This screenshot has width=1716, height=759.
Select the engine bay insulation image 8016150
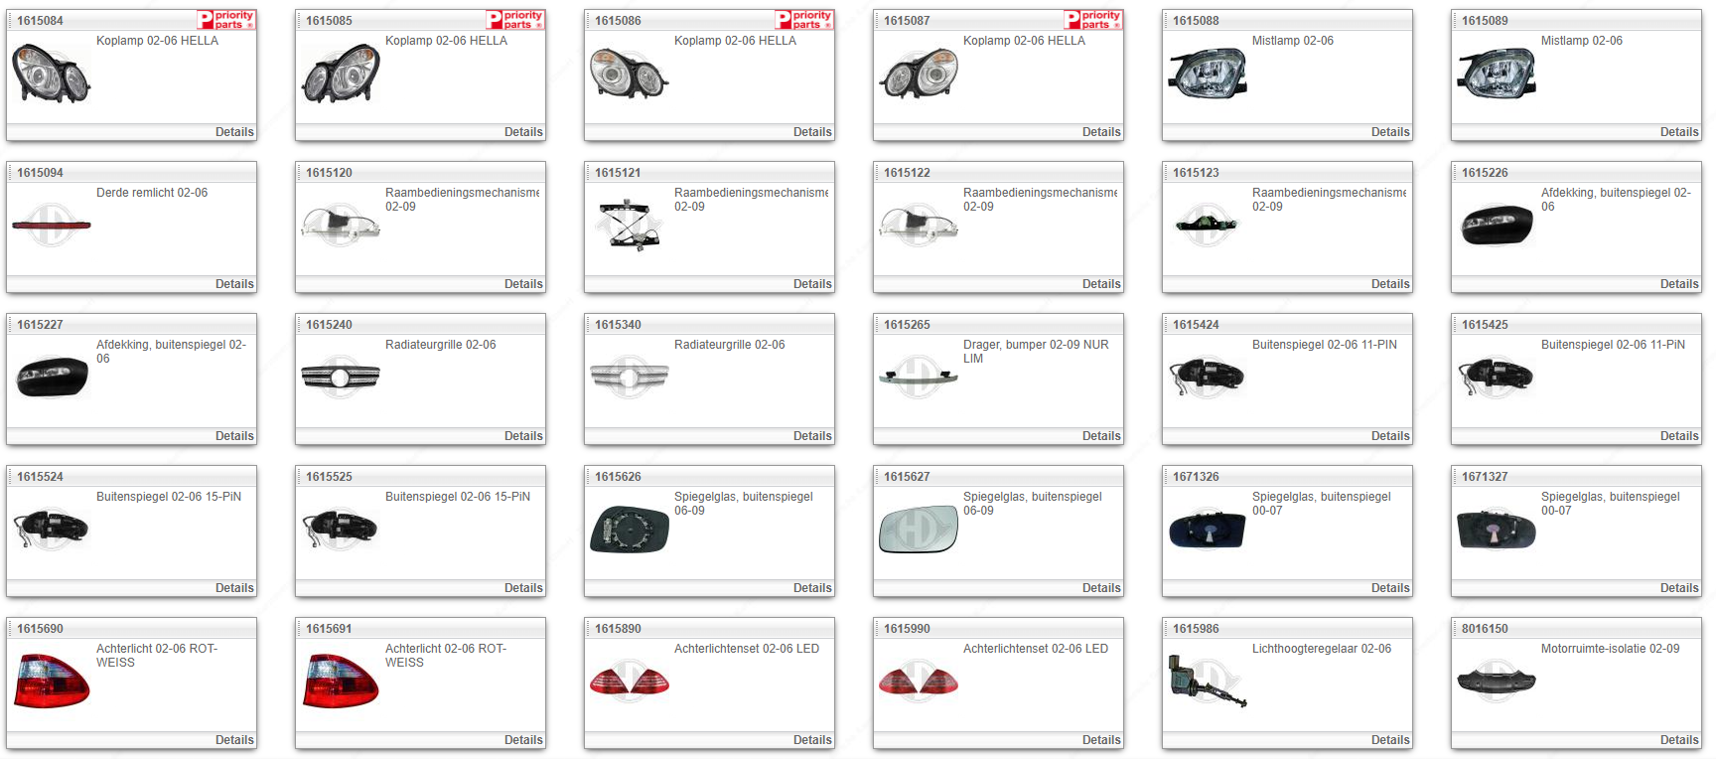[x=1497, y=682]
